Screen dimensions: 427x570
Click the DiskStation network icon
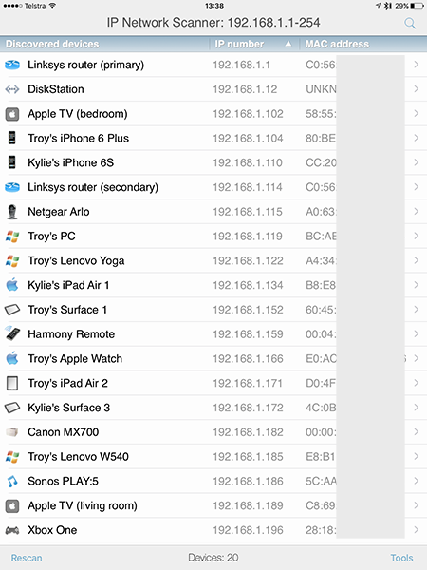click(x=12, y=89)
